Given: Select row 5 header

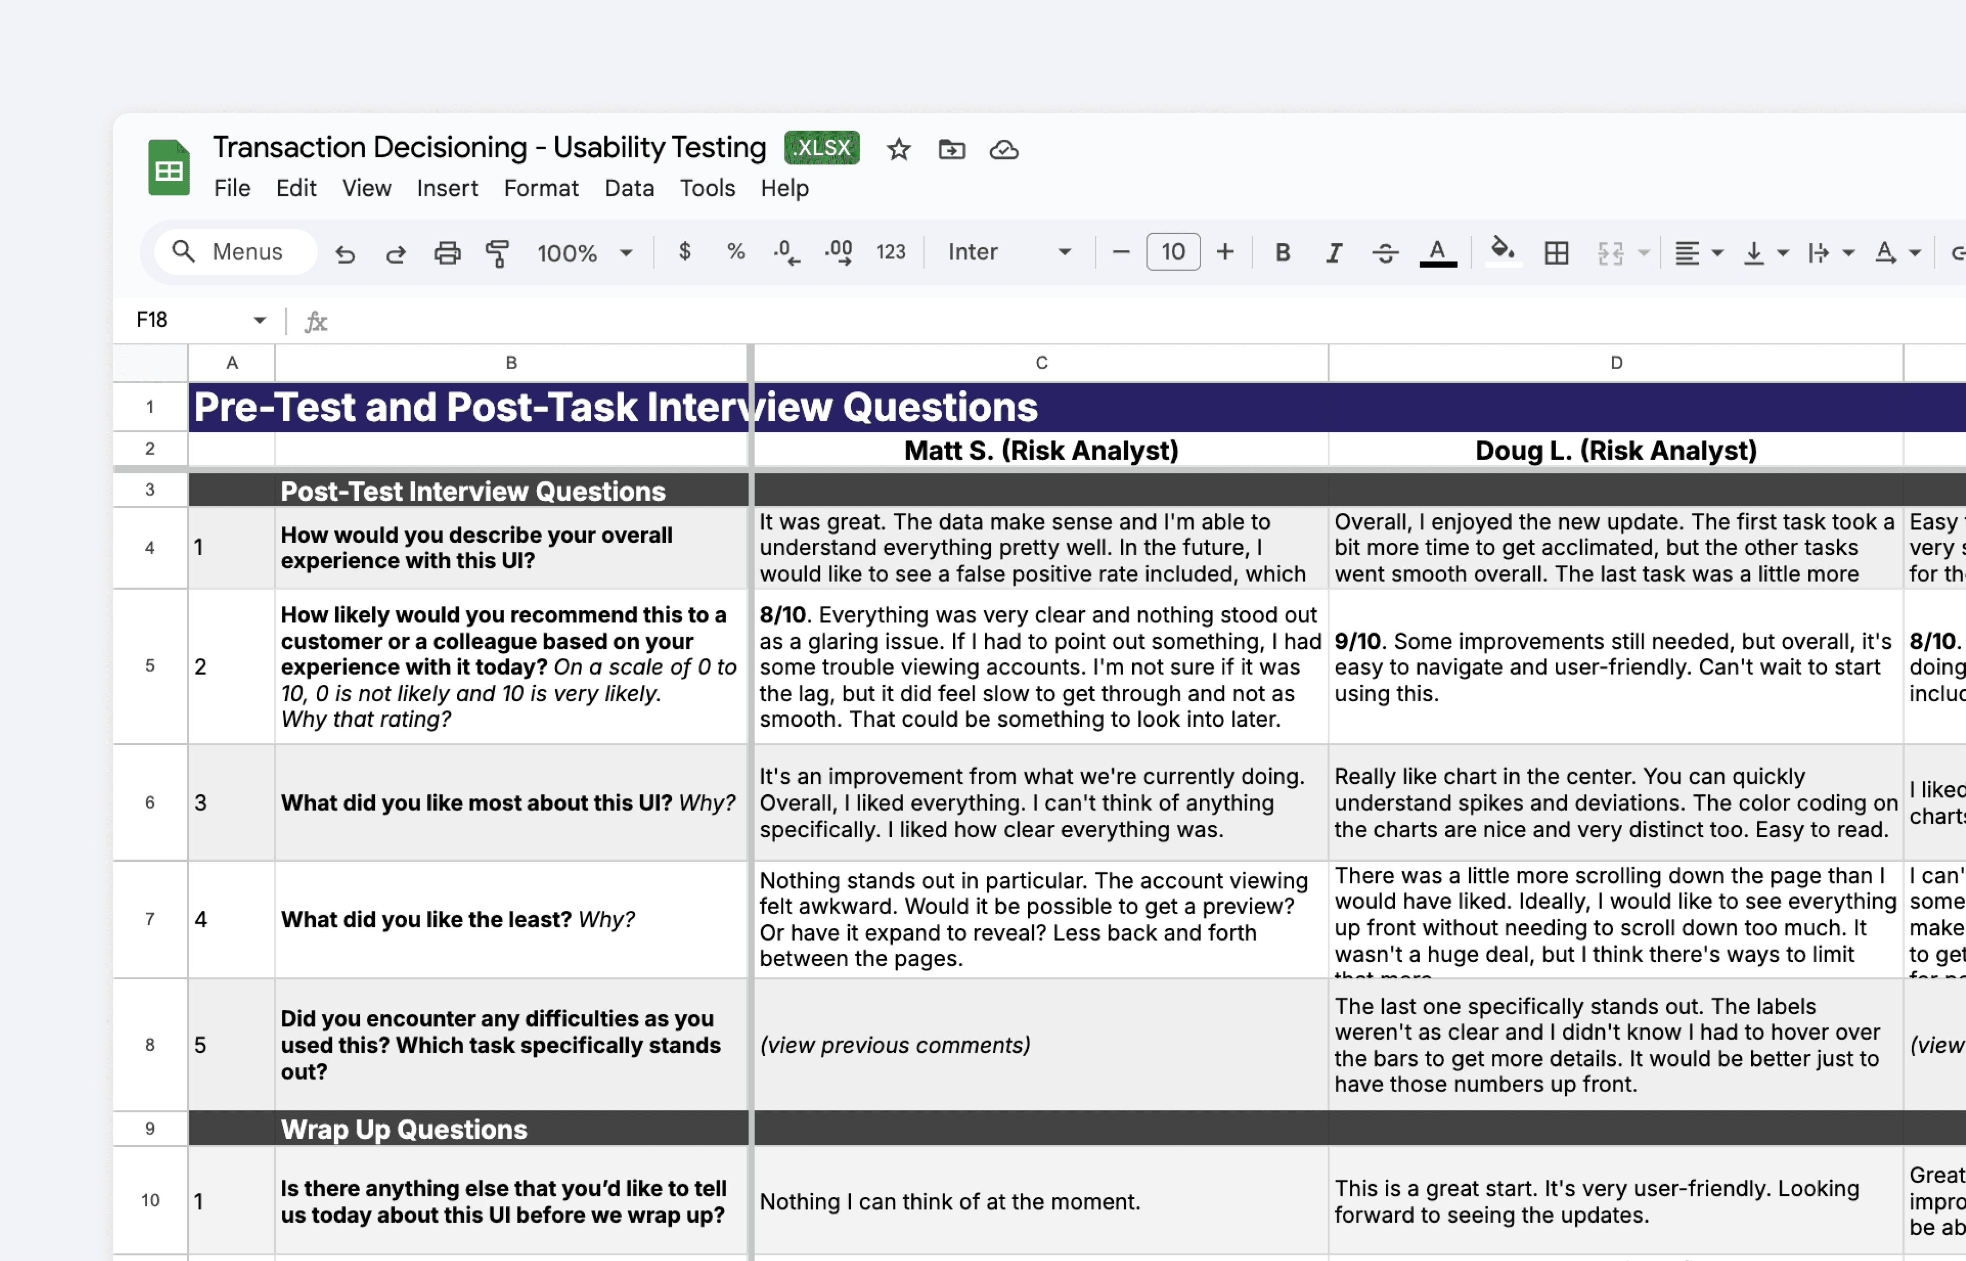Looking at the screenshot, I should [x=150, y=666].
